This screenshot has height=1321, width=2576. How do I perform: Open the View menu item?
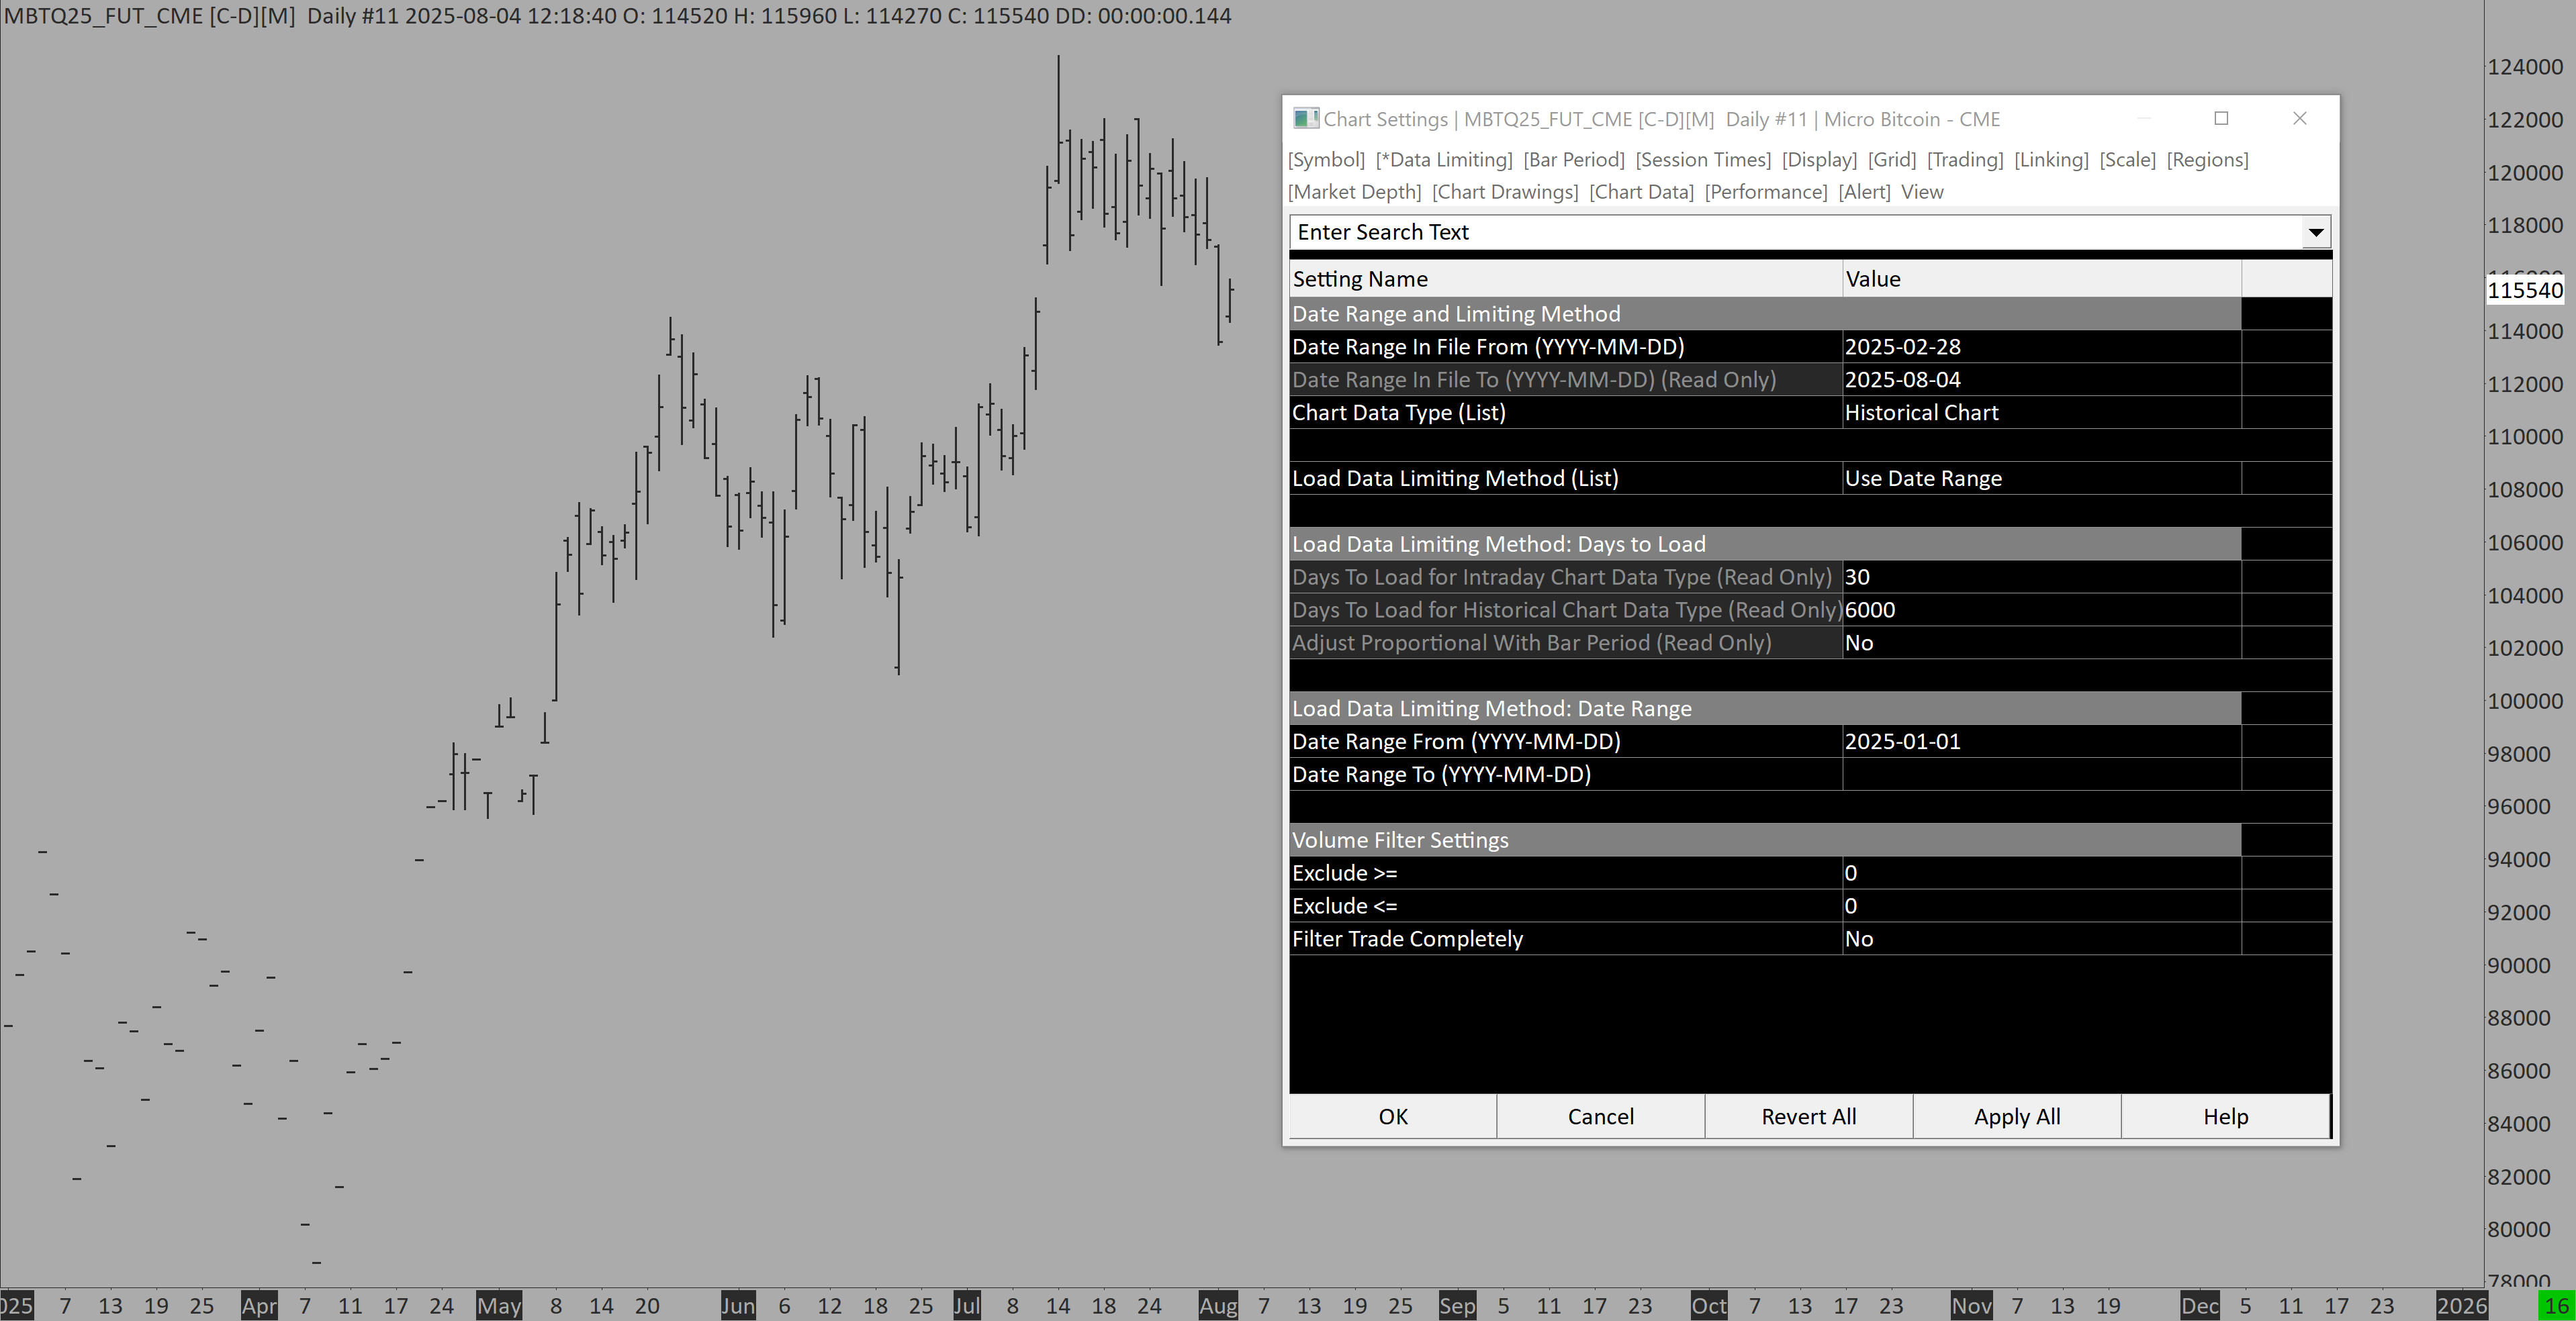click(x=1922, y=192)
